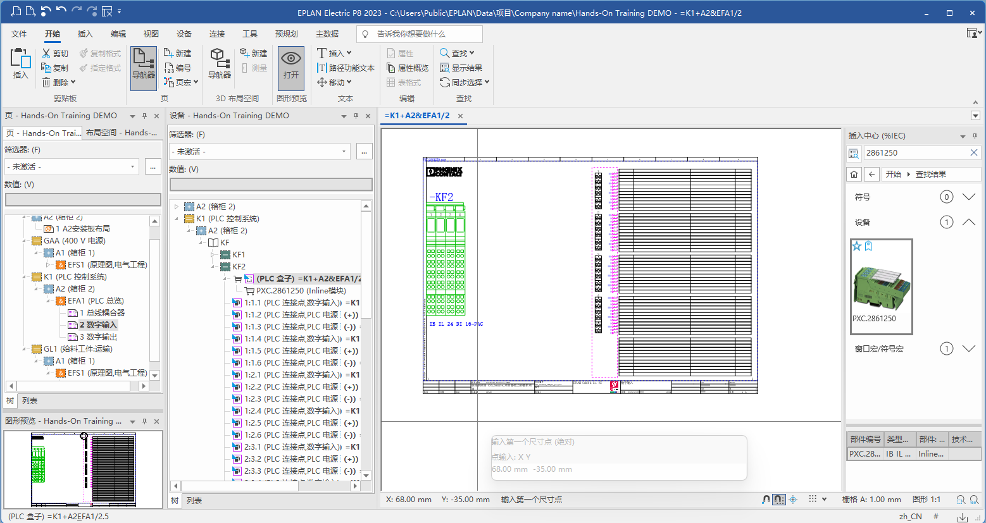Click the first page icon in quick access toolbar
This screenshot has height=523, width=986.
click(16, 11)
